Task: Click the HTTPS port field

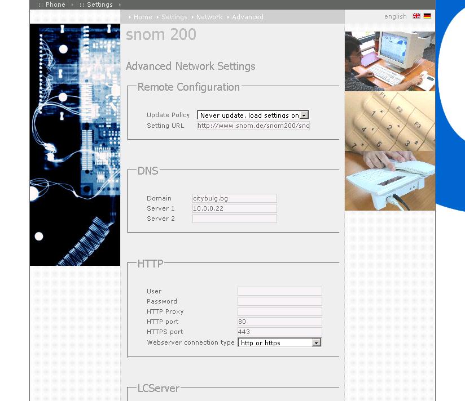Action: [x=279, y=332]
